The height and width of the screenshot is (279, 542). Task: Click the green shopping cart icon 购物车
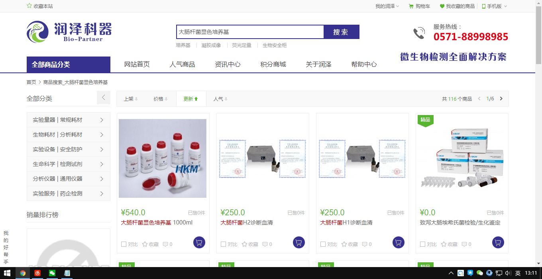point(411,6)
